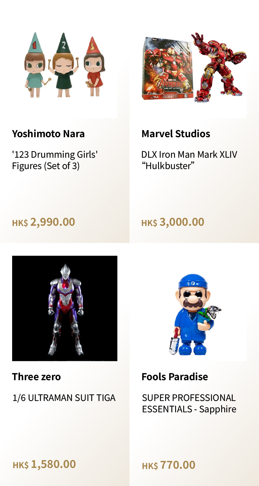The image size is (259, 486).
Task: Click the girl wearing red hat number 3
Action: point(94,69)
